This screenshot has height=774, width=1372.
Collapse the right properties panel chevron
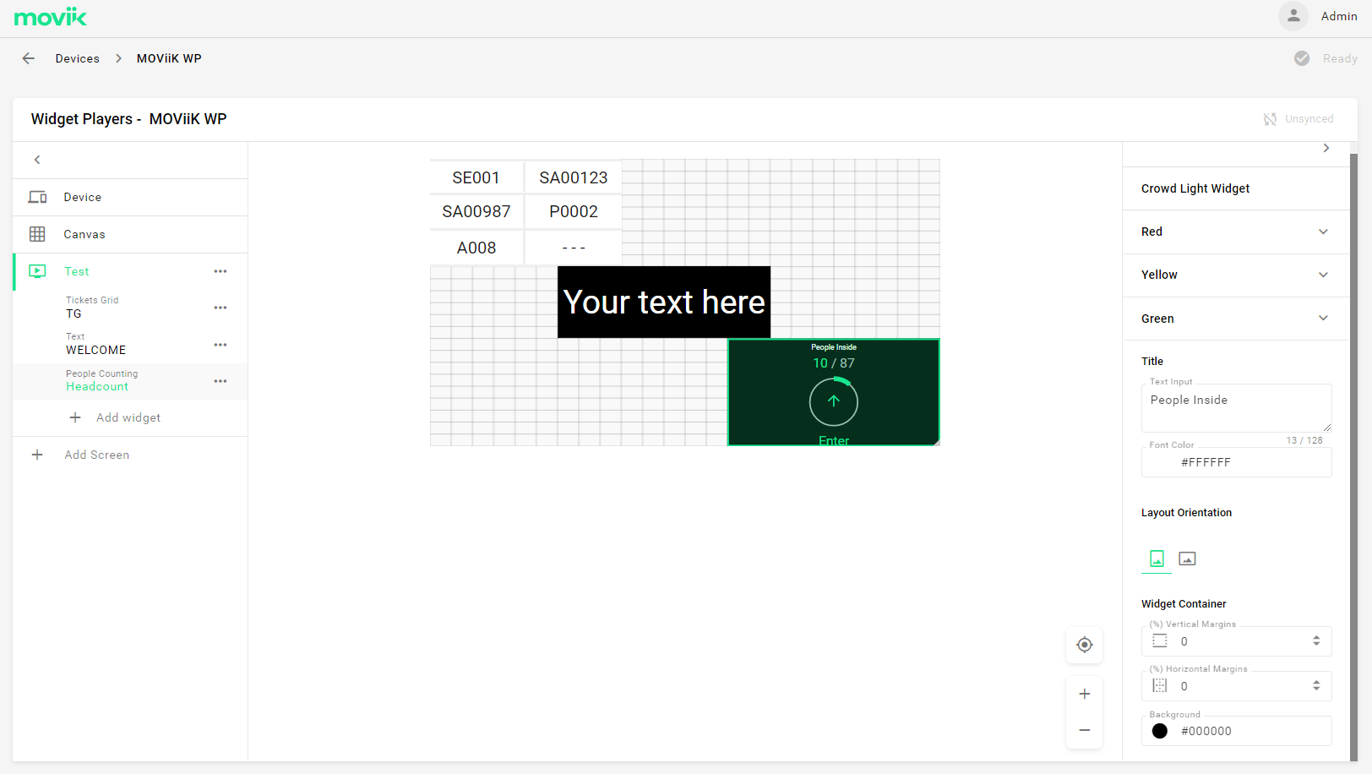click(1326, 148)
